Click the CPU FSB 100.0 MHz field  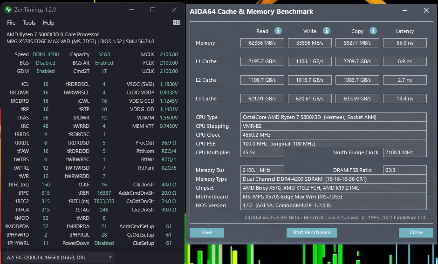[334, 144]
